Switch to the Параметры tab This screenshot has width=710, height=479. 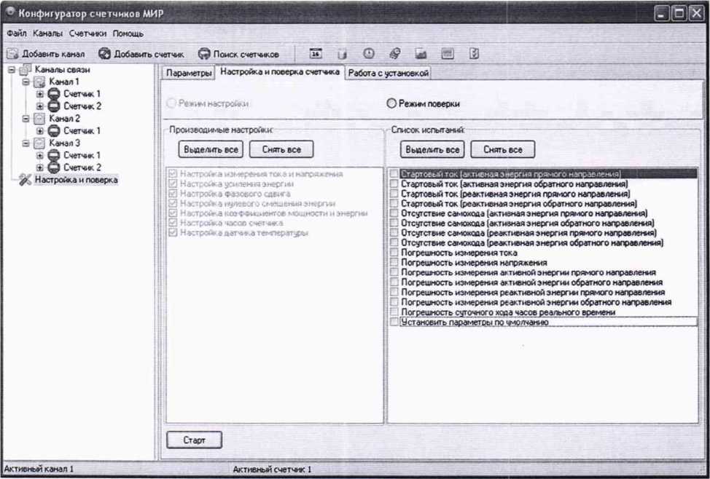188,74
